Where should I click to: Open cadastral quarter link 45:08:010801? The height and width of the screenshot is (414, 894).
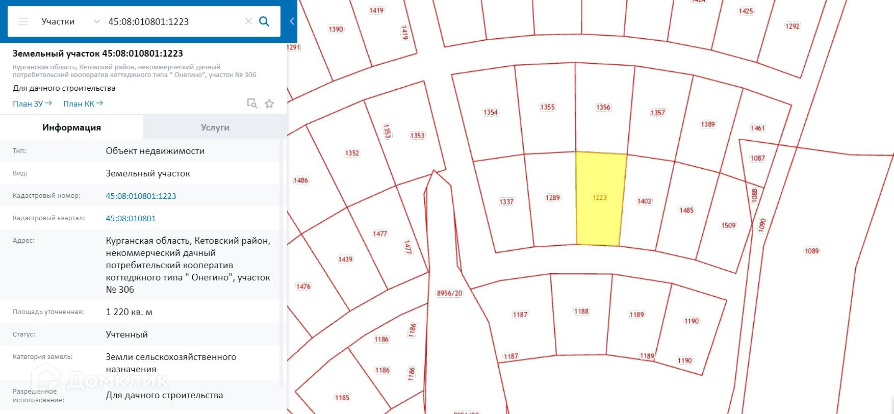point(131,218)
